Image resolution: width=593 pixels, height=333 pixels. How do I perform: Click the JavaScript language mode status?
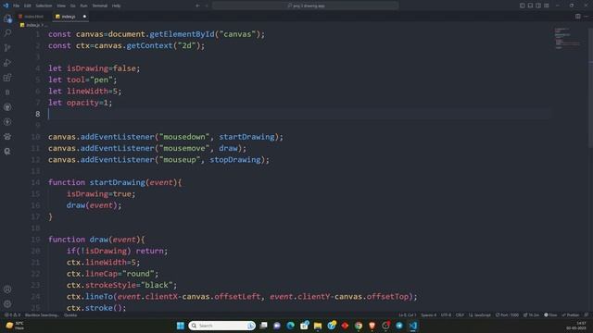(480, 314)
